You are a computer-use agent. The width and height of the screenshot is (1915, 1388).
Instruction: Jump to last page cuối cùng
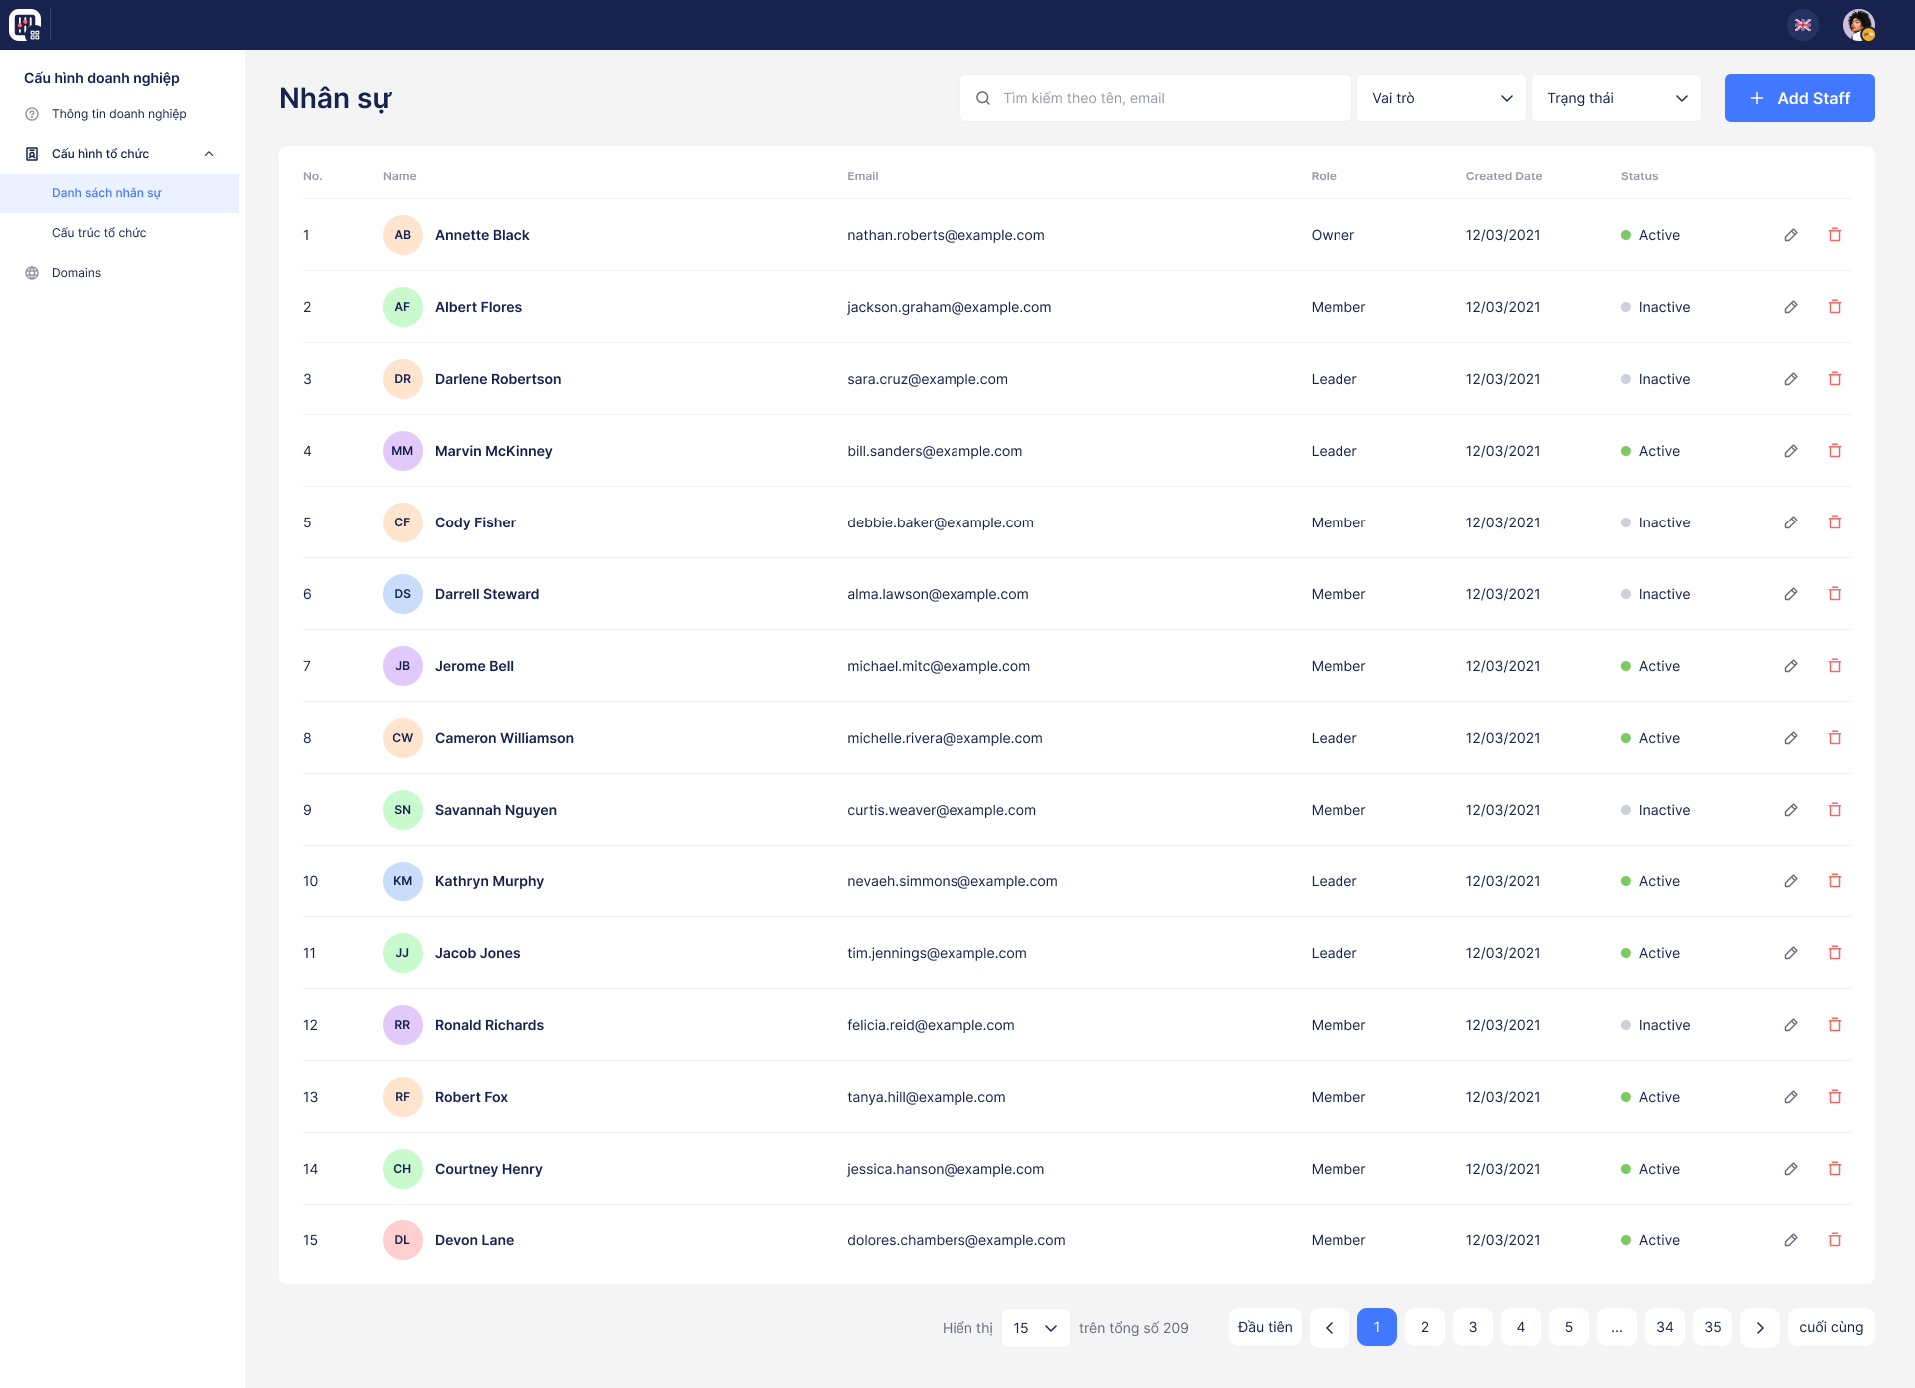pos(1831,1328)
